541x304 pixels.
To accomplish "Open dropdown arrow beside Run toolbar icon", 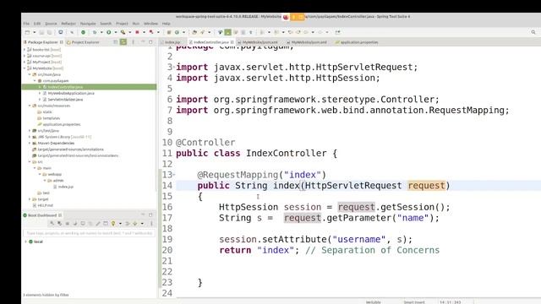I will coord(115,32).
